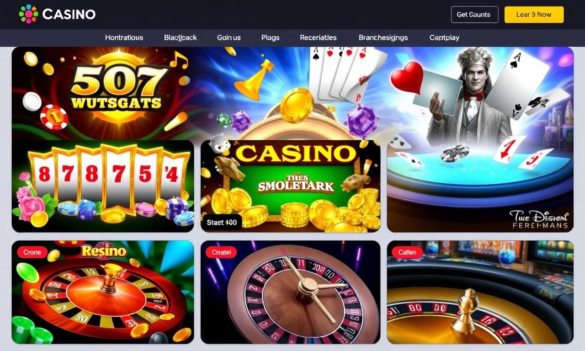Viewport: 585px width, 351px height.
Task: Open the Resino roulette game tile
Action: click(103, 292)
